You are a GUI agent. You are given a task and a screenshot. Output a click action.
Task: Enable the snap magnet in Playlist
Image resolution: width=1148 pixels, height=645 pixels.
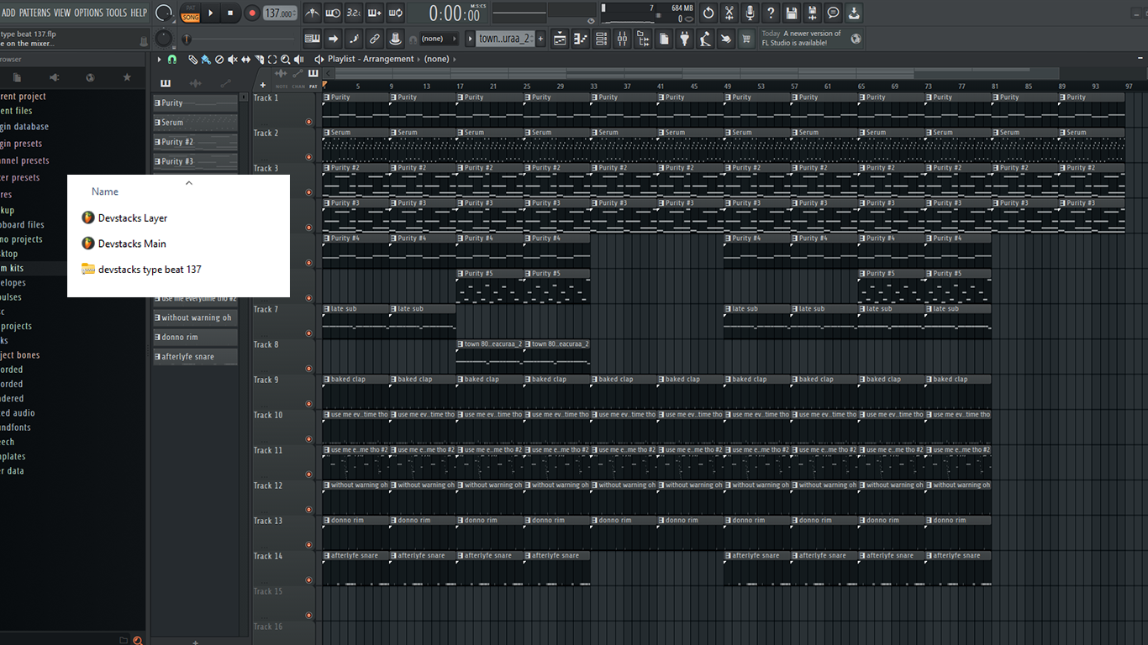(172, 59)
